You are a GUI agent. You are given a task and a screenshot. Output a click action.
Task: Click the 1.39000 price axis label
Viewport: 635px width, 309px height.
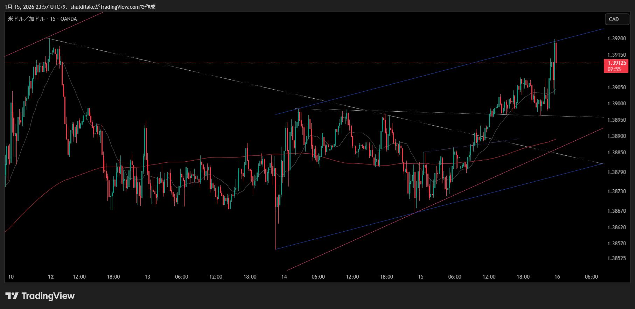coord(616,104)
